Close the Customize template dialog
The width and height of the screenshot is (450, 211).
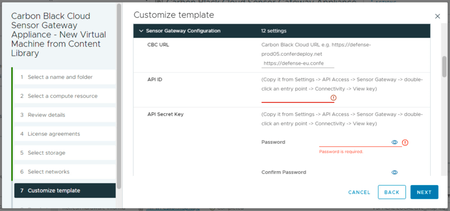pos(437,16)
